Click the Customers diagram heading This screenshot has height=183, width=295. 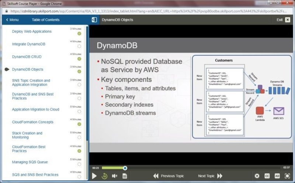point(224,61)
